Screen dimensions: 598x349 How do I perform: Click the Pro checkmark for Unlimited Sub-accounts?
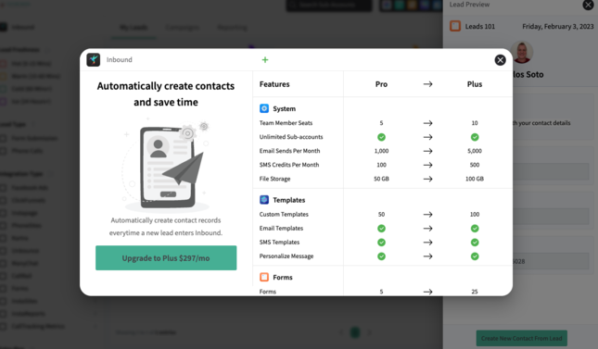click(x=381, y=137)
